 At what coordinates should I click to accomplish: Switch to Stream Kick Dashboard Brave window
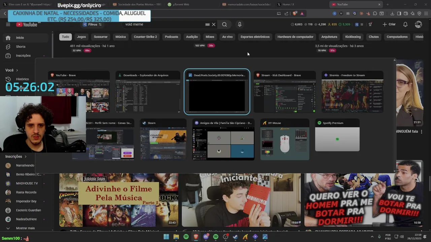tap(285, 92)
